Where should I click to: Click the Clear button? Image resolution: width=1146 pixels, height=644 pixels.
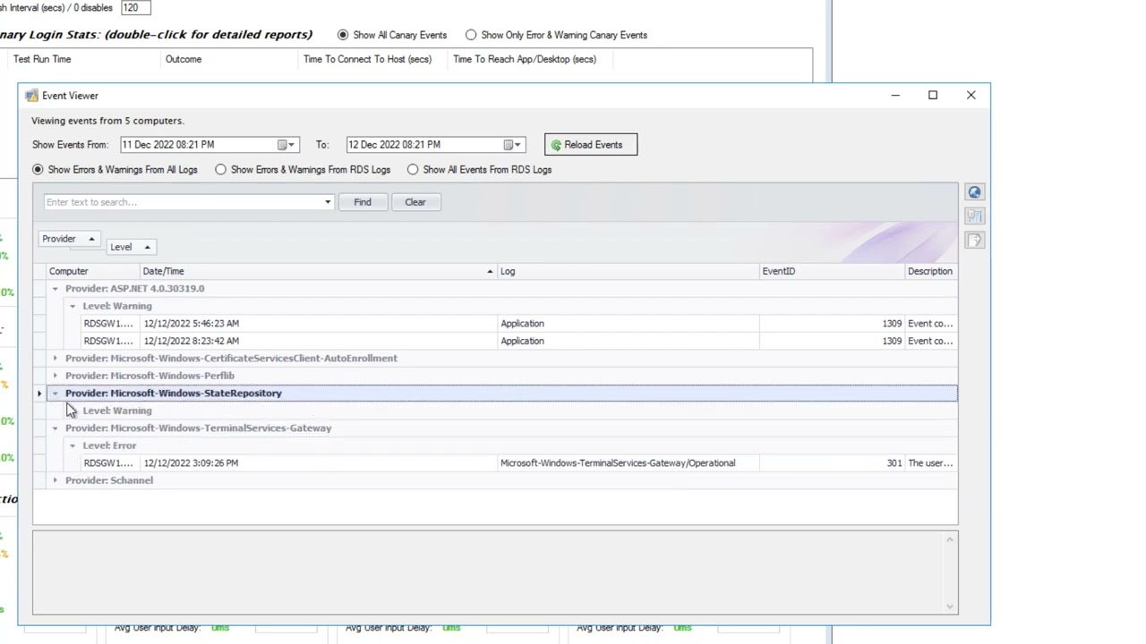415,202
